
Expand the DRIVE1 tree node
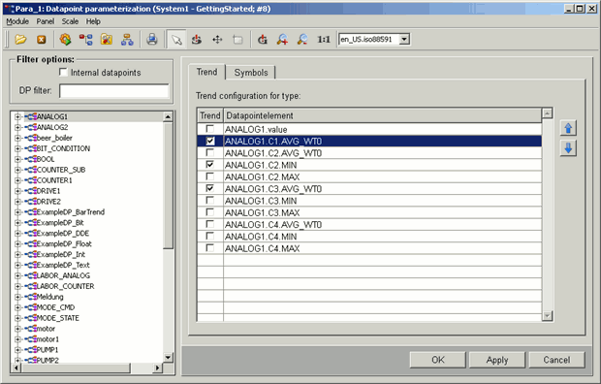tap(17, 191)
